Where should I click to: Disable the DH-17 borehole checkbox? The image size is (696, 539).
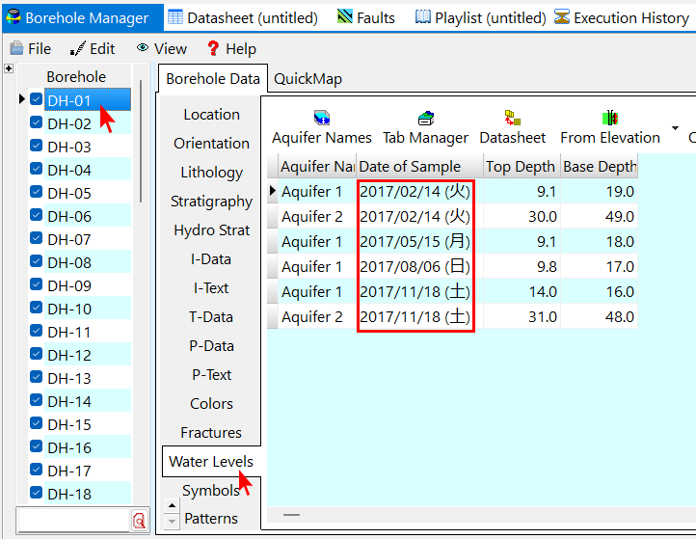click(37, 471)
